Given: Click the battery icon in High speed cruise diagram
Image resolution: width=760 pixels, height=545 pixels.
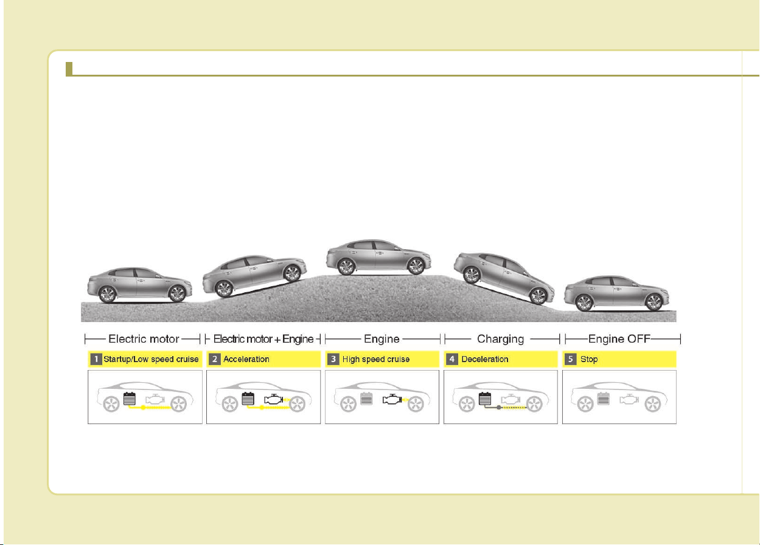Looking at the screenshot, I should coord(367,399).
